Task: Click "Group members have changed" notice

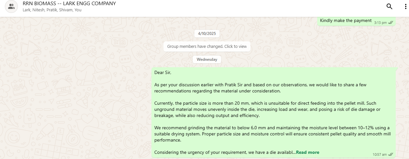Action: 207,47
